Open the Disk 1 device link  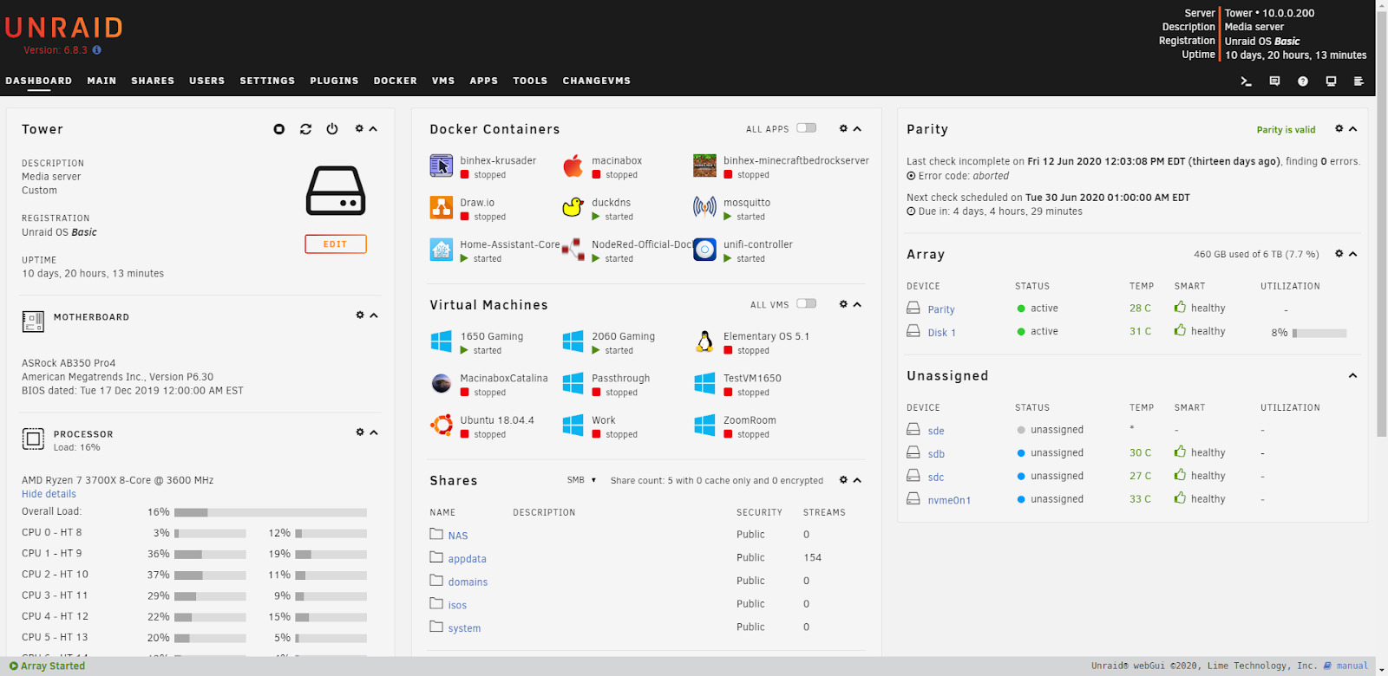941,333
